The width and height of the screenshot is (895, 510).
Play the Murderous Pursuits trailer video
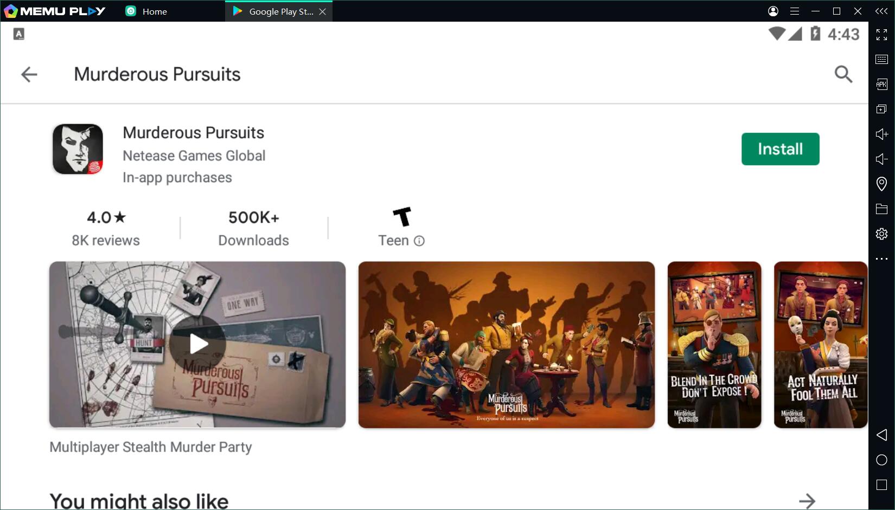pyautogui.click(x=197, y=344)
